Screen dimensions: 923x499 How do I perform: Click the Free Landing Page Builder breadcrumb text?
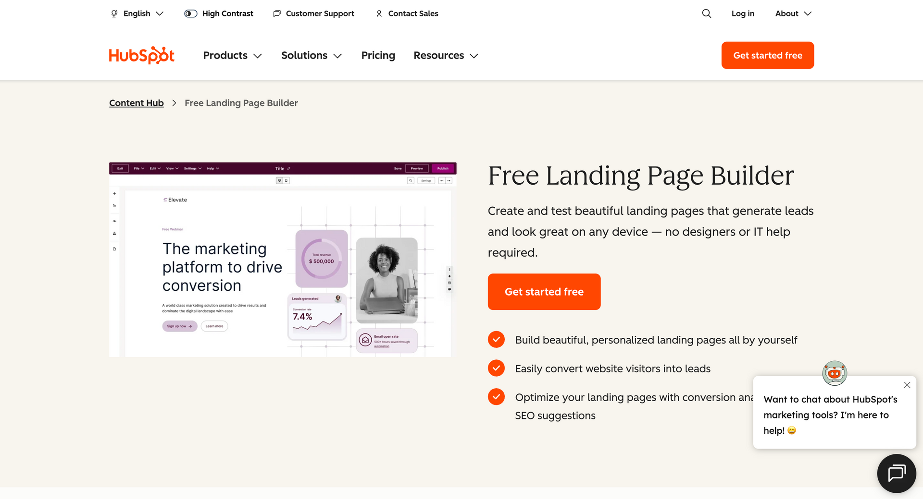point(241,103)
